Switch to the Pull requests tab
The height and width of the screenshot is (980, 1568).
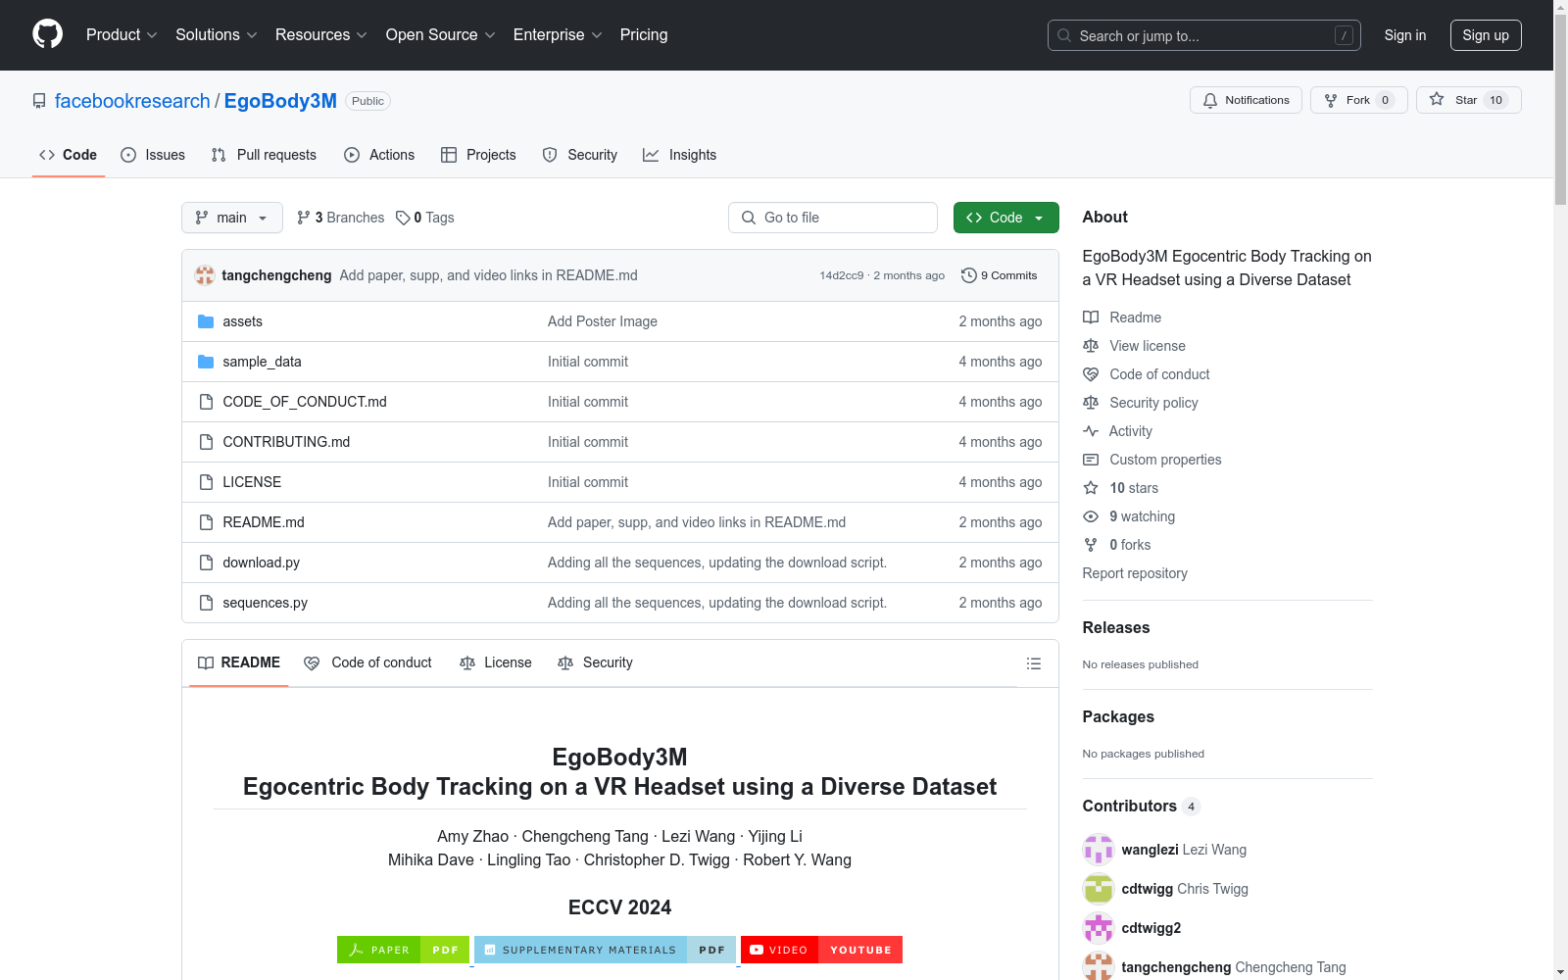264,155
